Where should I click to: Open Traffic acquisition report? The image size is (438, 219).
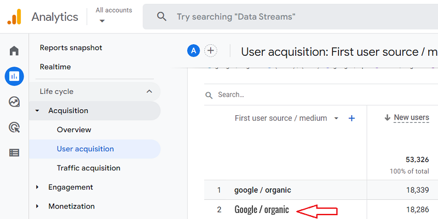coord(89,168)
